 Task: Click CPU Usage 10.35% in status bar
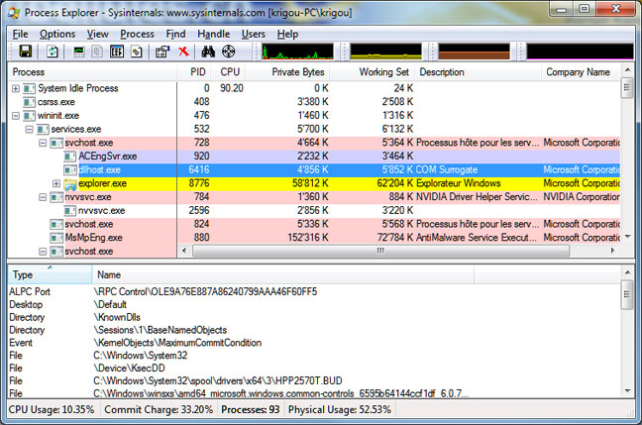[x=52, y=410]
